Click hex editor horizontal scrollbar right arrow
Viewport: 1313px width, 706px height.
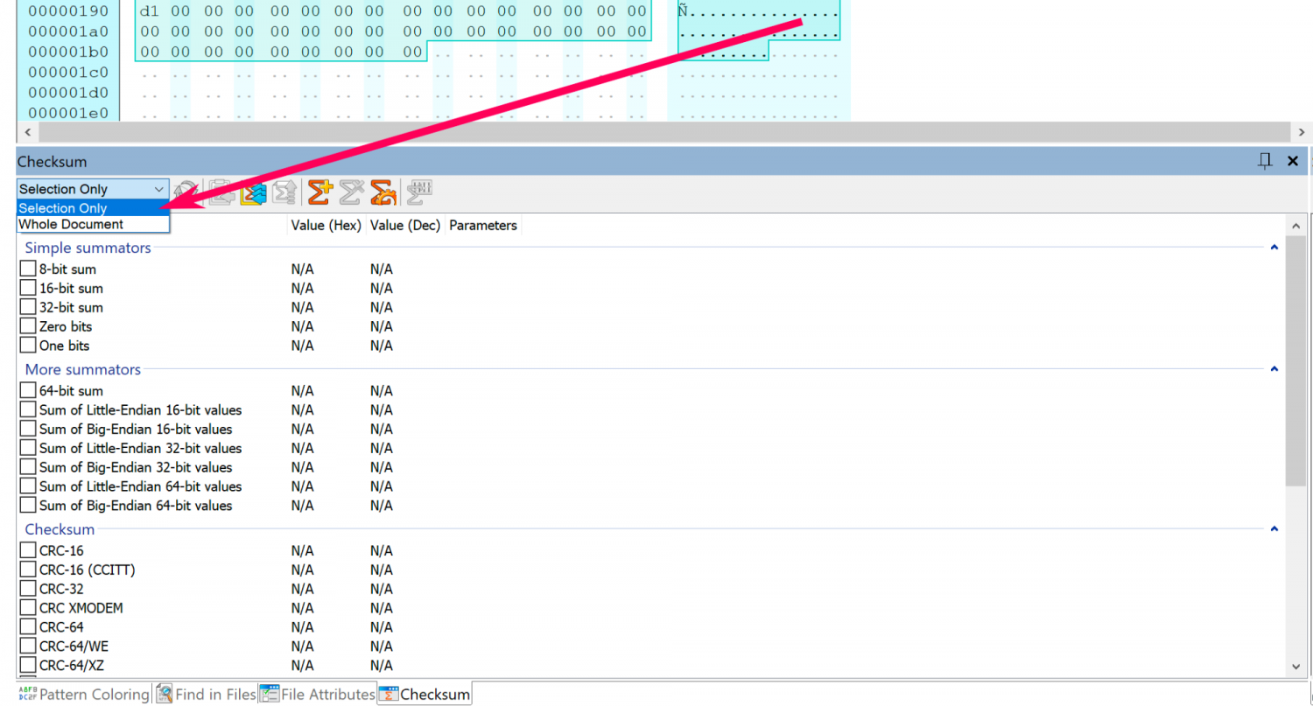[1302, 132]
